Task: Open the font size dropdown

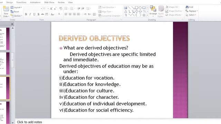Action: (48, 9)
